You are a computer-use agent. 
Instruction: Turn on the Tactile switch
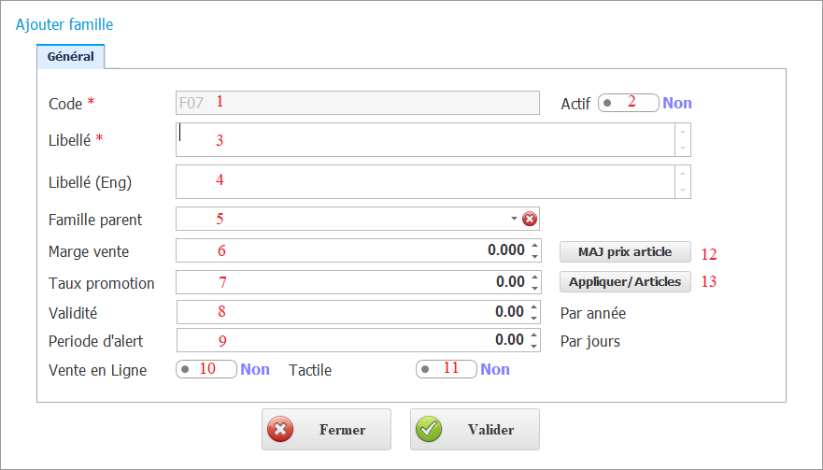[x=446, y=369]
